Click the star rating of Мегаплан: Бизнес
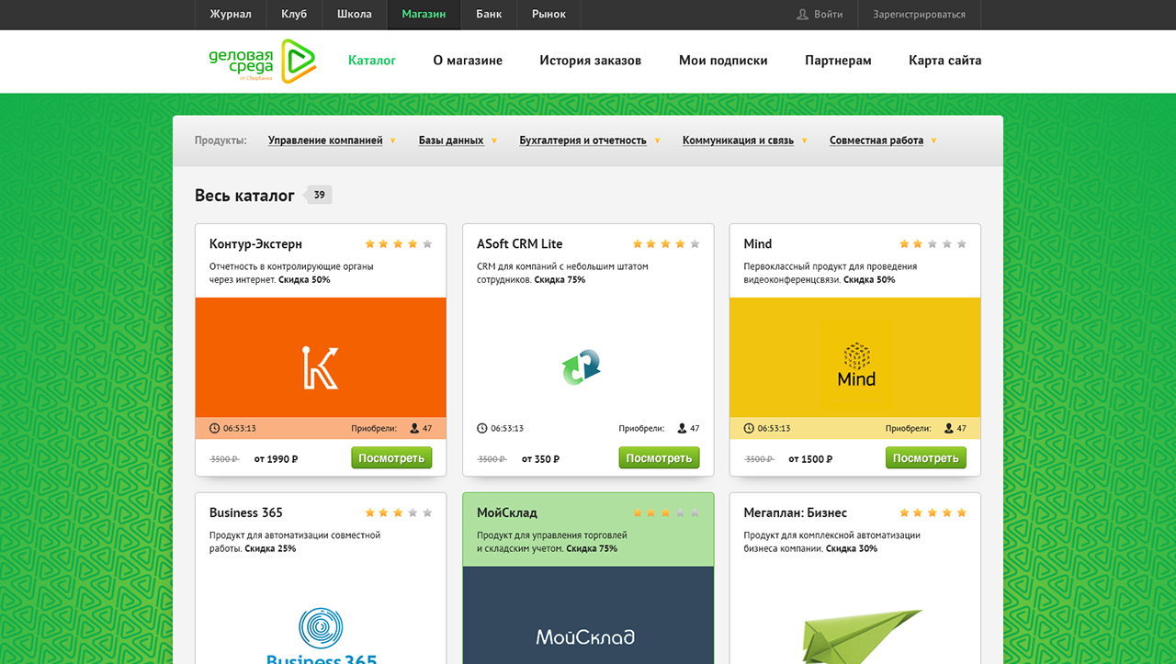1176x664 pixels. [x=933, y=512]
